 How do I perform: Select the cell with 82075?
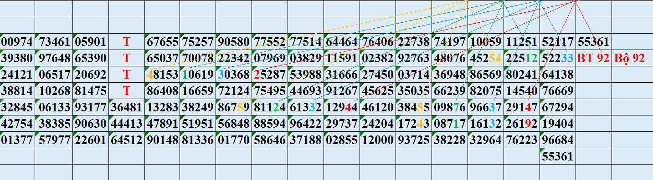[486, 91]
